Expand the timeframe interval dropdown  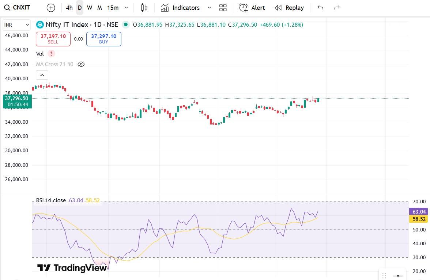point(127,8)
